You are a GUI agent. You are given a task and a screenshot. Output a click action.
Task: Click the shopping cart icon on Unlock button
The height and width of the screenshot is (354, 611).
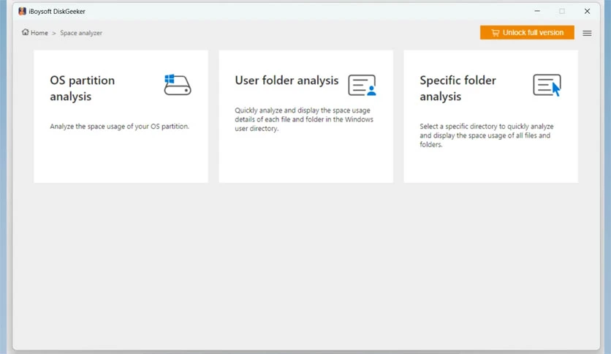[x=495, y=33]
